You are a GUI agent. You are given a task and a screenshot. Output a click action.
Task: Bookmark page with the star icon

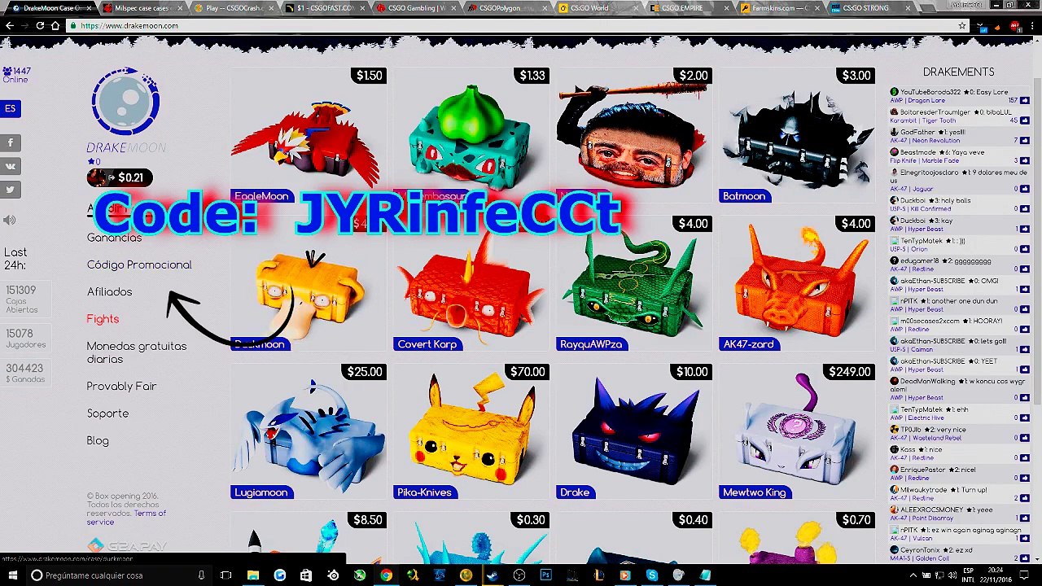(x=962, y=26)
